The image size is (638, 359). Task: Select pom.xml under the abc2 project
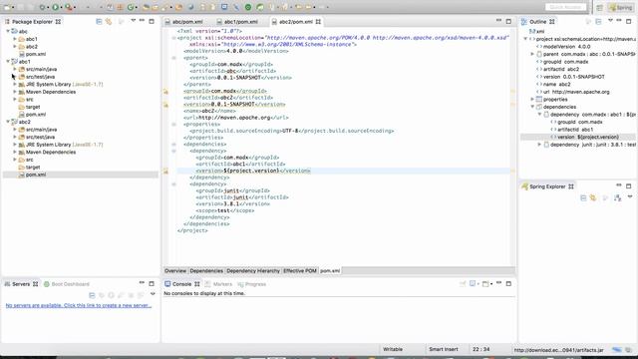tap(36, 175)
